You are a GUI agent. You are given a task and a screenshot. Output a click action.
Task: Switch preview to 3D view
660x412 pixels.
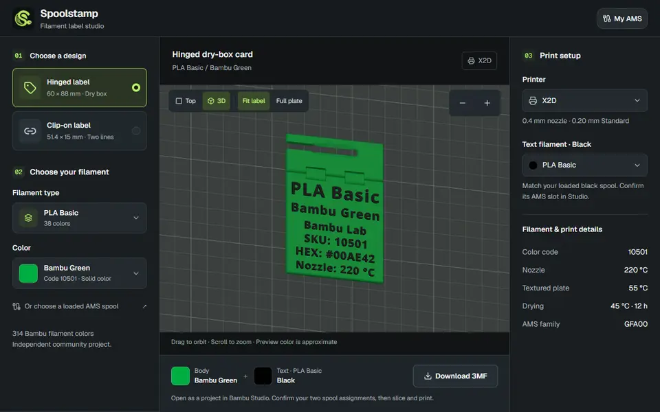coord(217,101)
